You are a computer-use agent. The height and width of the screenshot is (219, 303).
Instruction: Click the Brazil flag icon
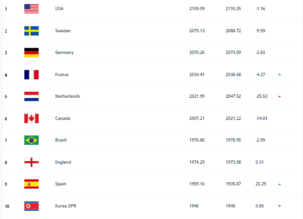click(32, 140)
